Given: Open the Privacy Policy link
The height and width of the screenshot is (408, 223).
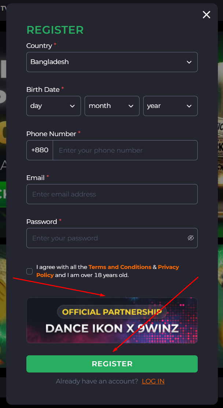Looking at the screenshot, I should point(168,267).
